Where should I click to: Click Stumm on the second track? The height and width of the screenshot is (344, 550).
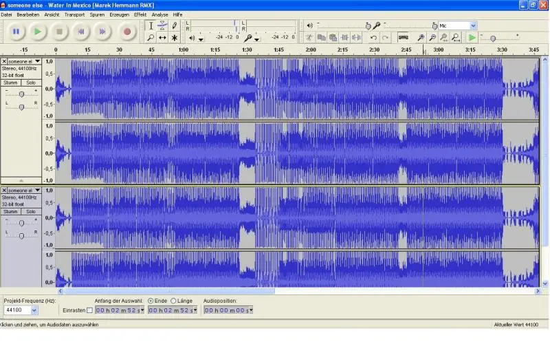click(11, 211)
